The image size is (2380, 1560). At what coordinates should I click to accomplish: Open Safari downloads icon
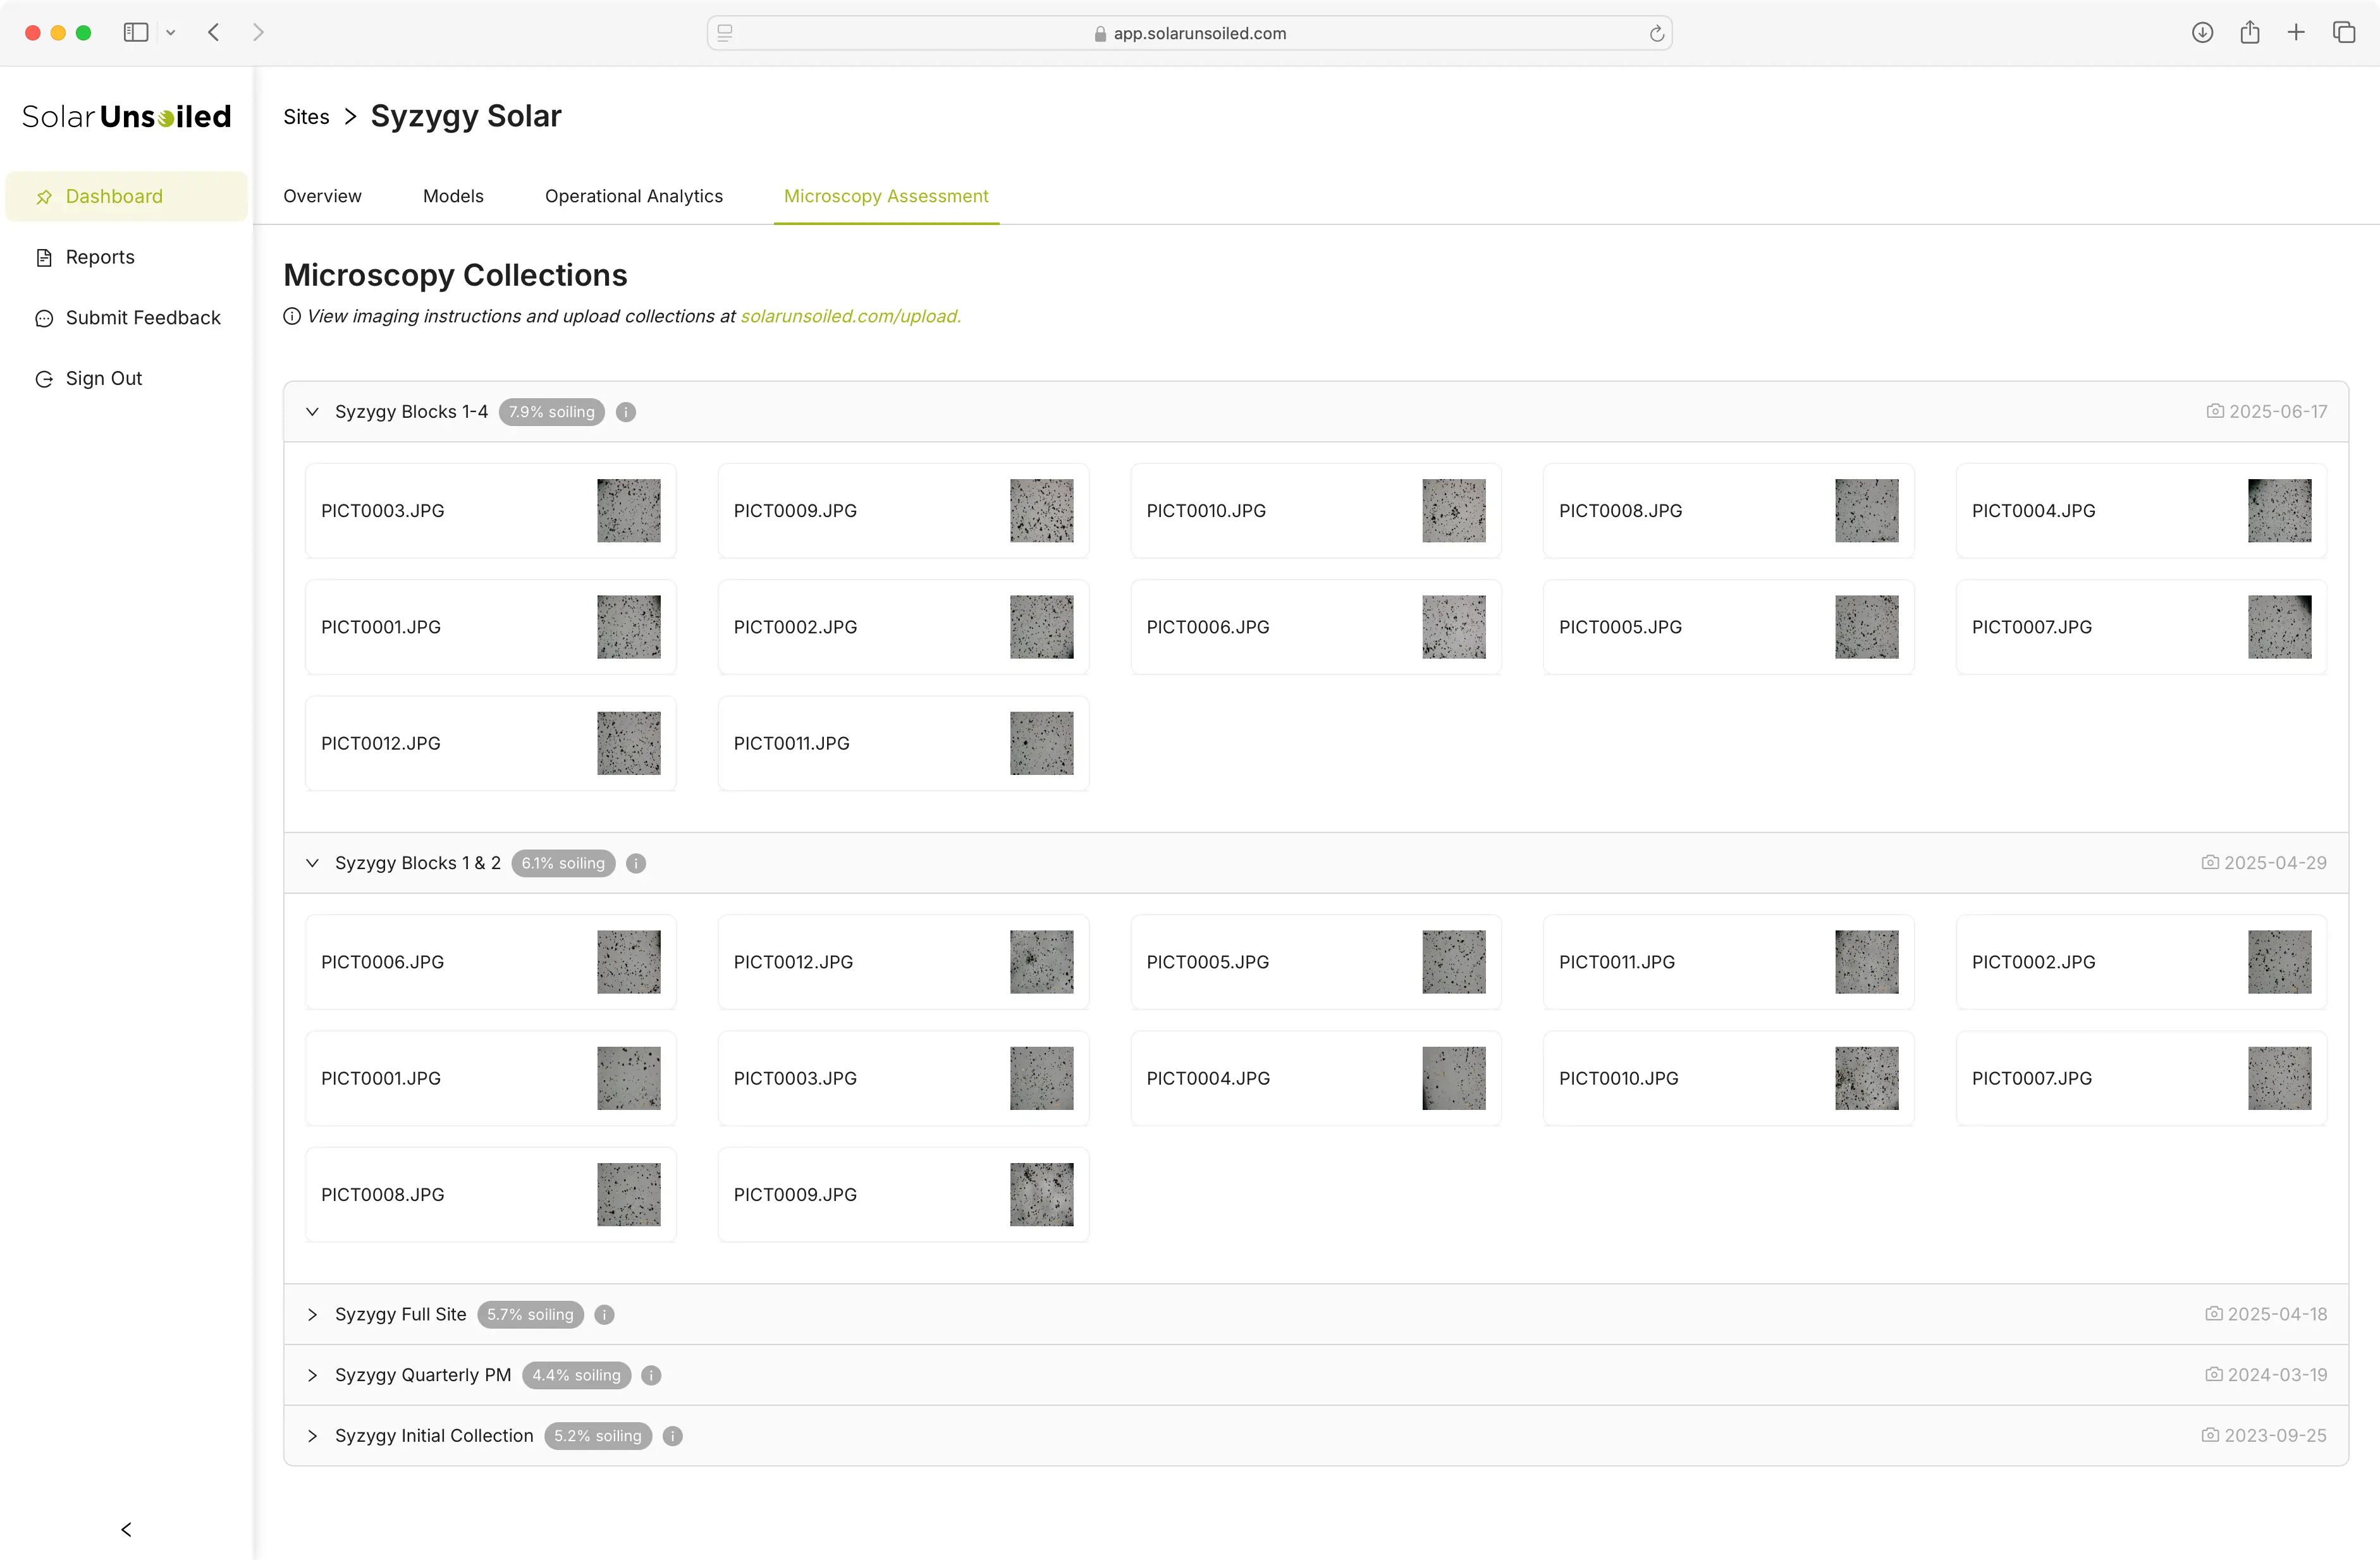(2202, 33)
